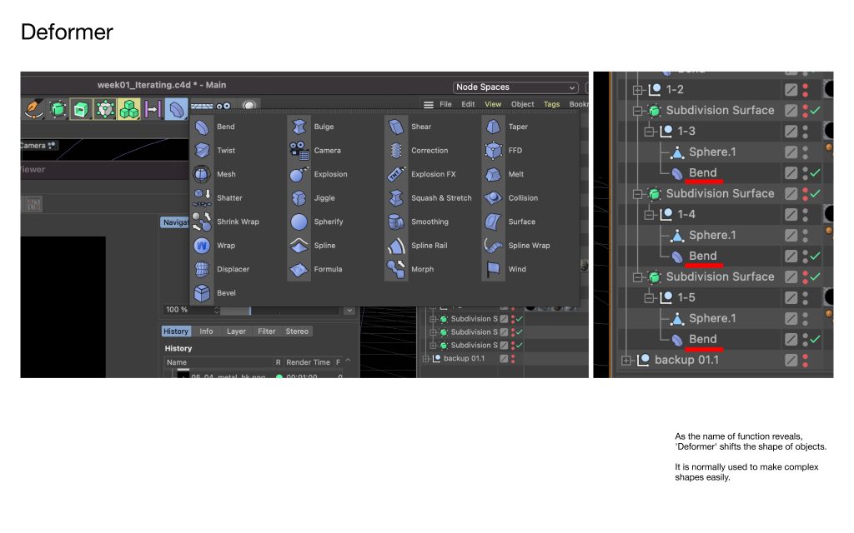Viewport: 854px width, 533px height.
Task: Select the Twist deformer icon
Action: [x=202, y=151]
